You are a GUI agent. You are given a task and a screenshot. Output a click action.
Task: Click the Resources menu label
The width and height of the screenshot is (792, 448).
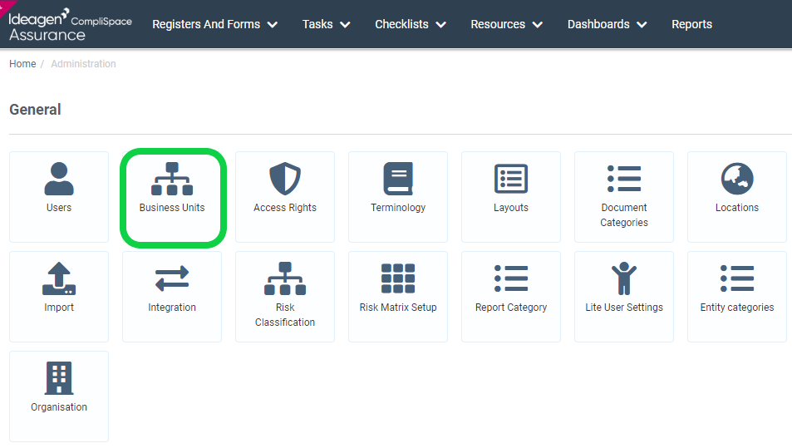click(x=498, y=24)
